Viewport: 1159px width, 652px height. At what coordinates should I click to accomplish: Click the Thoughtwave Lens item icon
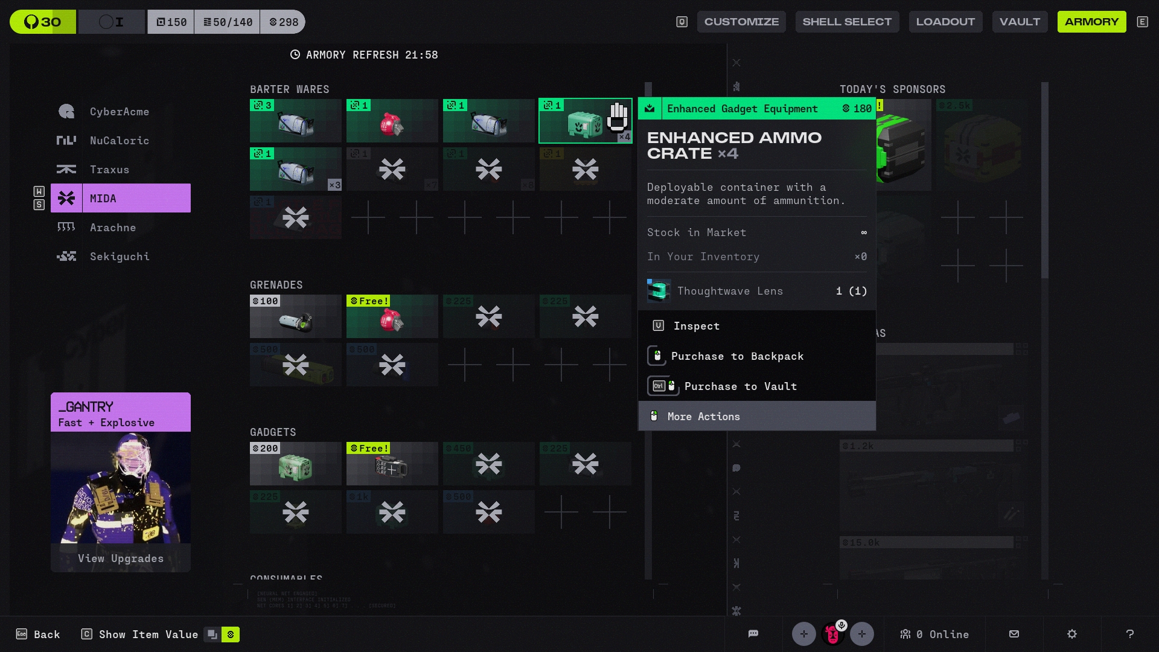pyautogui.click(x=659, y=291)
